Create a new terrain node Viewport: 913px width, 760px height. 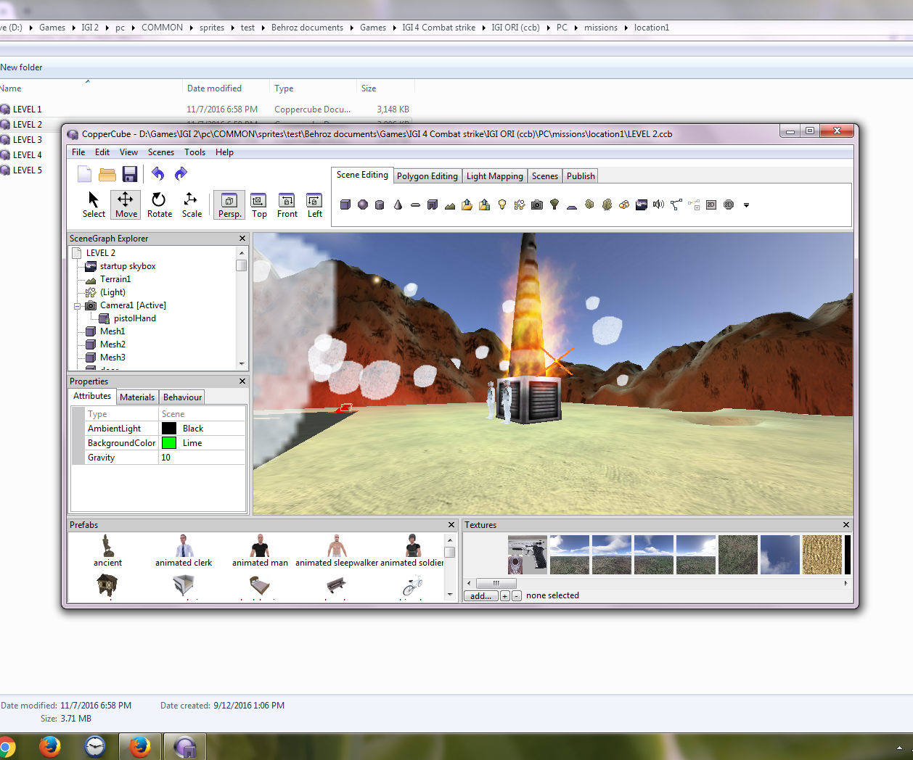(449, 205)
